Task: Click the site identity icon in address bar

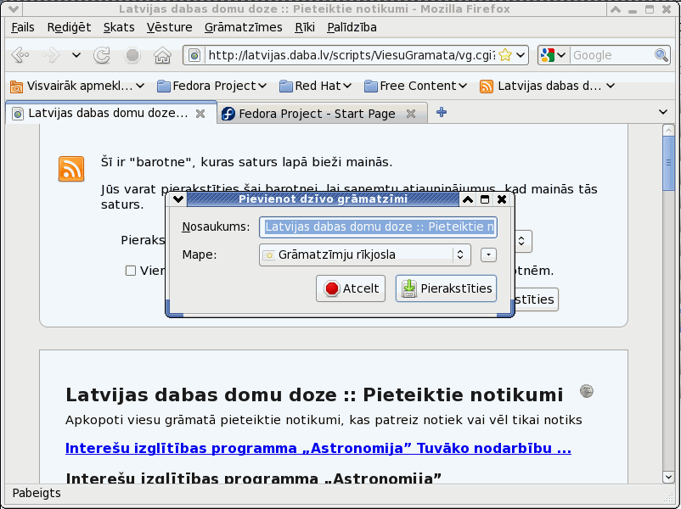Action: (x=194, y=55)
